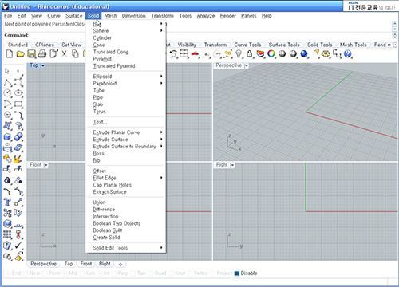
Task: Open the Perspective viewport title dropdown arrow
Action: [x=247, y=65]
